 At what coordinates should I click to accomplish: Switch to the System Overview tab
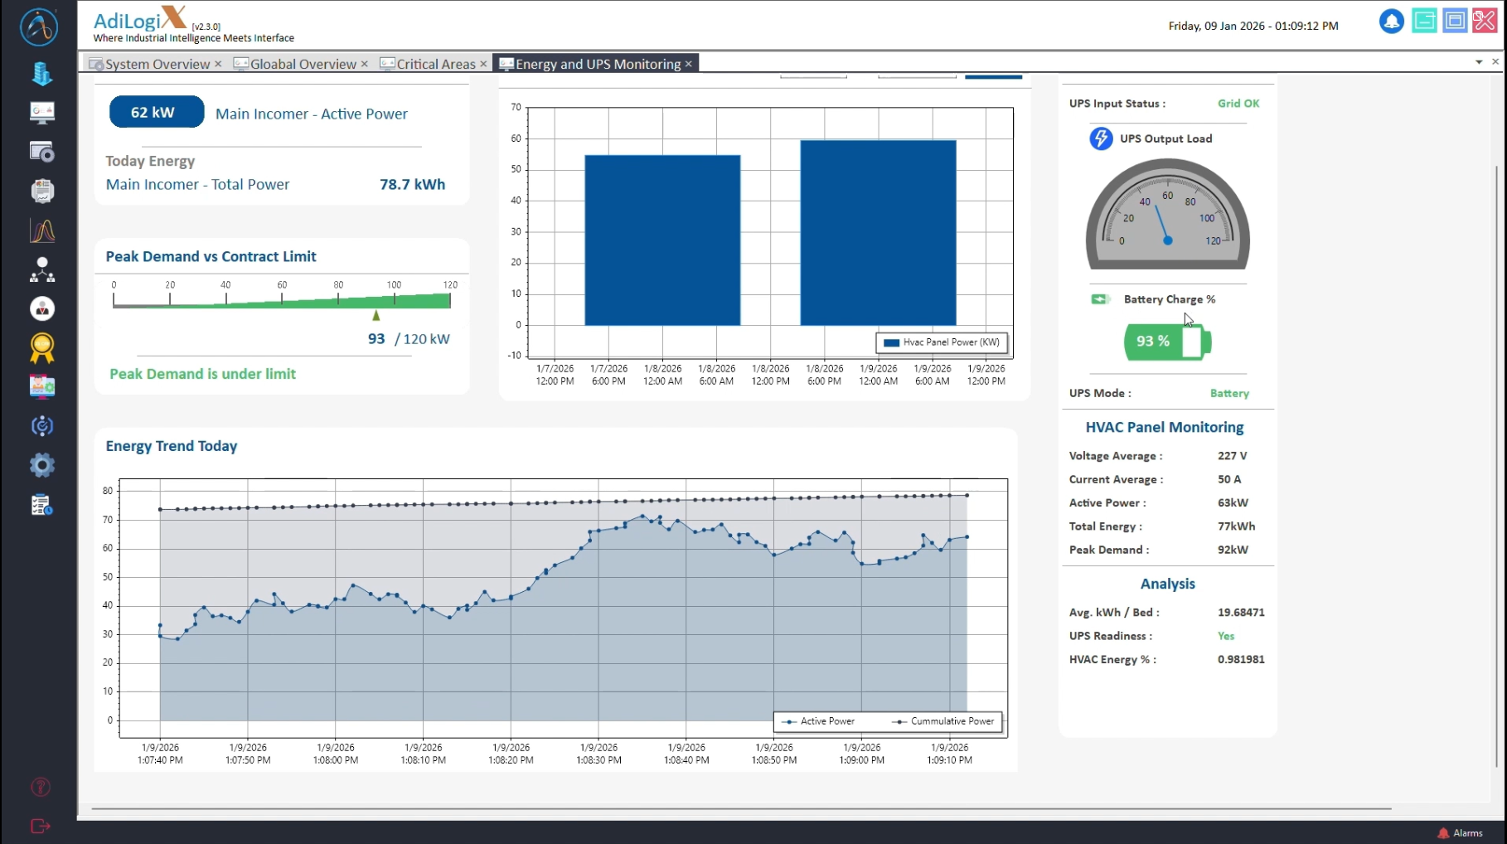157,64
